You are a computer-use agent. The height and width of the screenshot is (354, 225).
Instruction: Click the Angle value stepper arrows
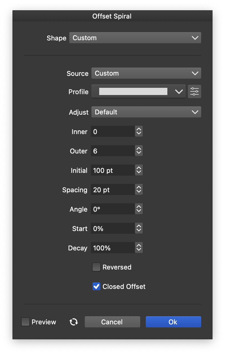(139, 209)
